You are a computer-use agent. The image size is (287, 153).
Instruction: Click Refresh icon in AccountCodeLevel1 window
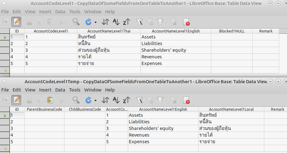coord(88,22)
